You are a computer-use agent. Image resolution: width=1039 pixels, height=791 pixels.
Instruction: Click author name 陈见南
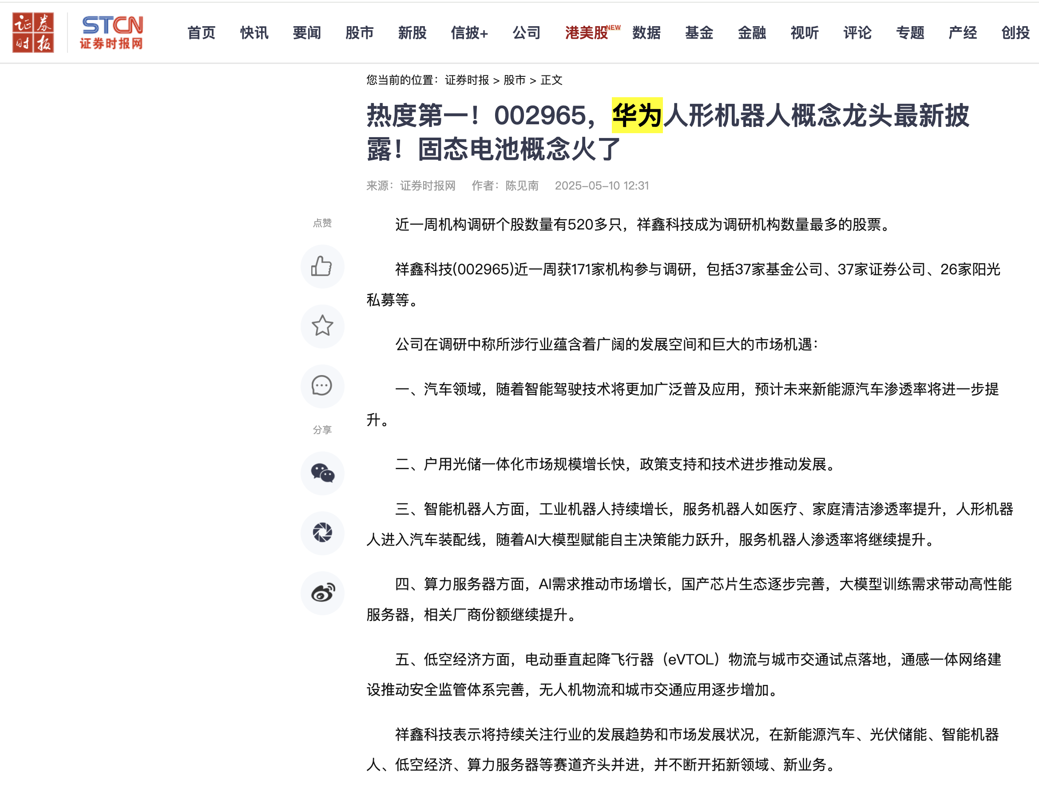[522, 186]
